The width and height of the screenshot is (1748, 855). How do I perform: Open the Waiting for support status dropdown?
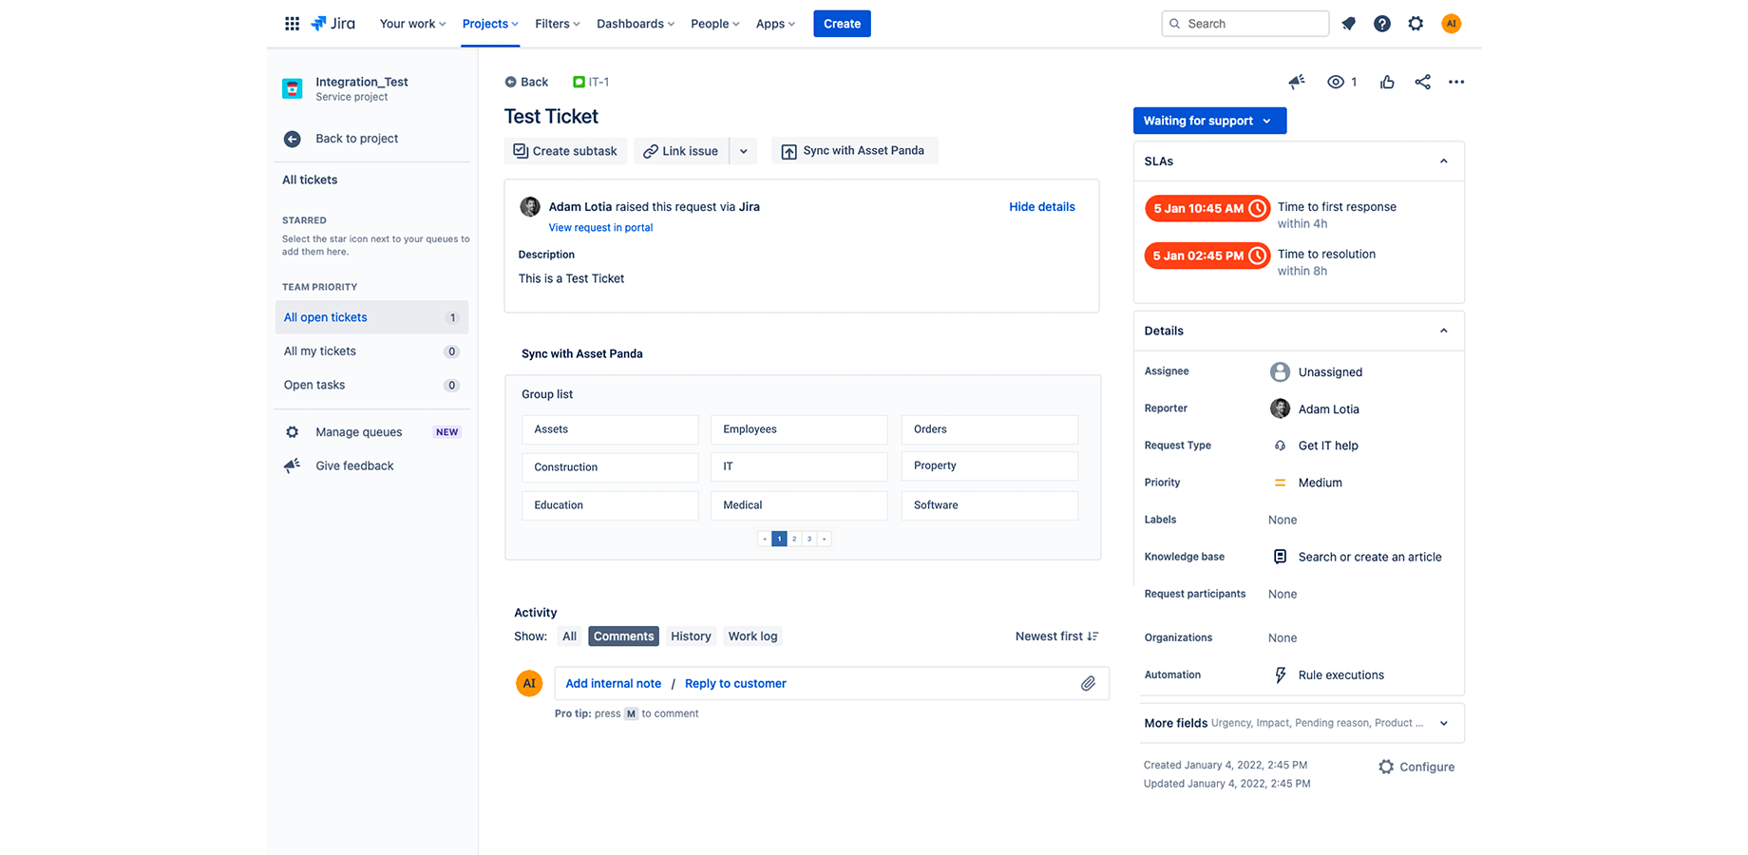pyautogui.click(x=1209, y=121)
